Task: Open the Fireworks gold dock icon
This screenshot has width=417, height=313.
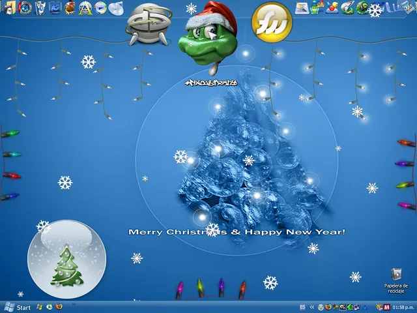Action: (x=272, y=20)
